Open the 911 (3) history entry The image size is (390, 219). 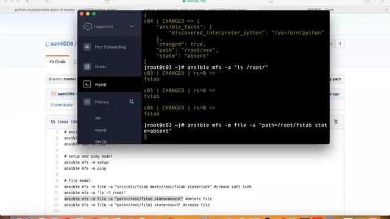[x=101, y=142]
